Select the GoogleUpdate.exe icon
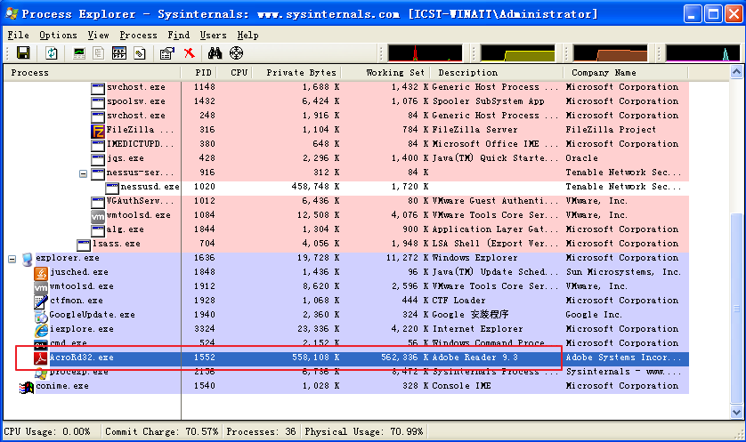 (x=41, y=316)
